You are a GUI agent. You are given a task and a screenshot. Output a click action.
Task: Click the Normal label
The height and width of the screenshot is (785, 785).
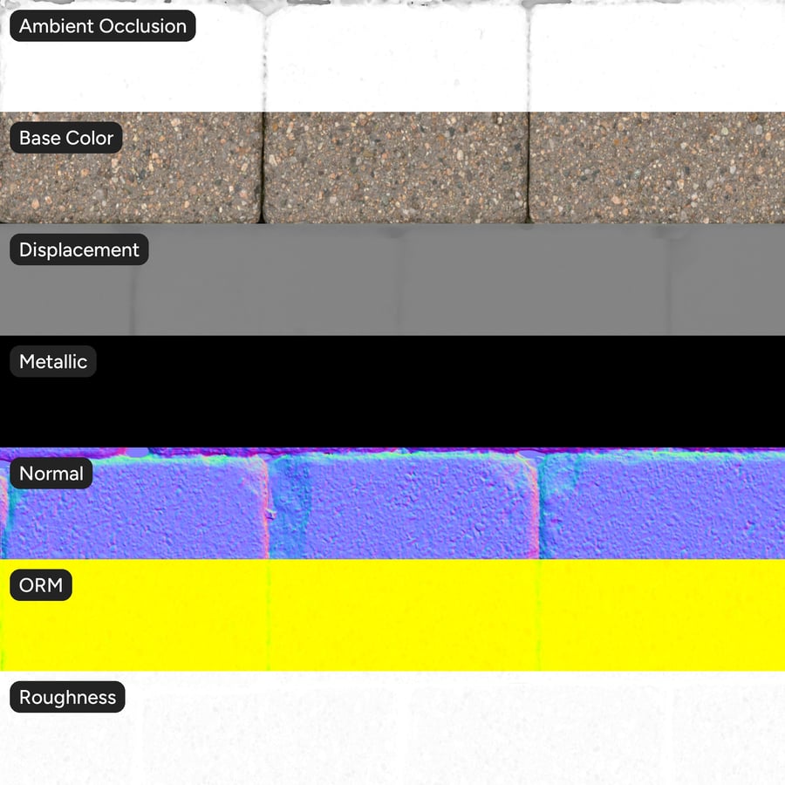(51, 474)
